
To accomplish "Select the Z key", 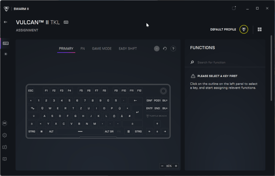I will 81,108.
